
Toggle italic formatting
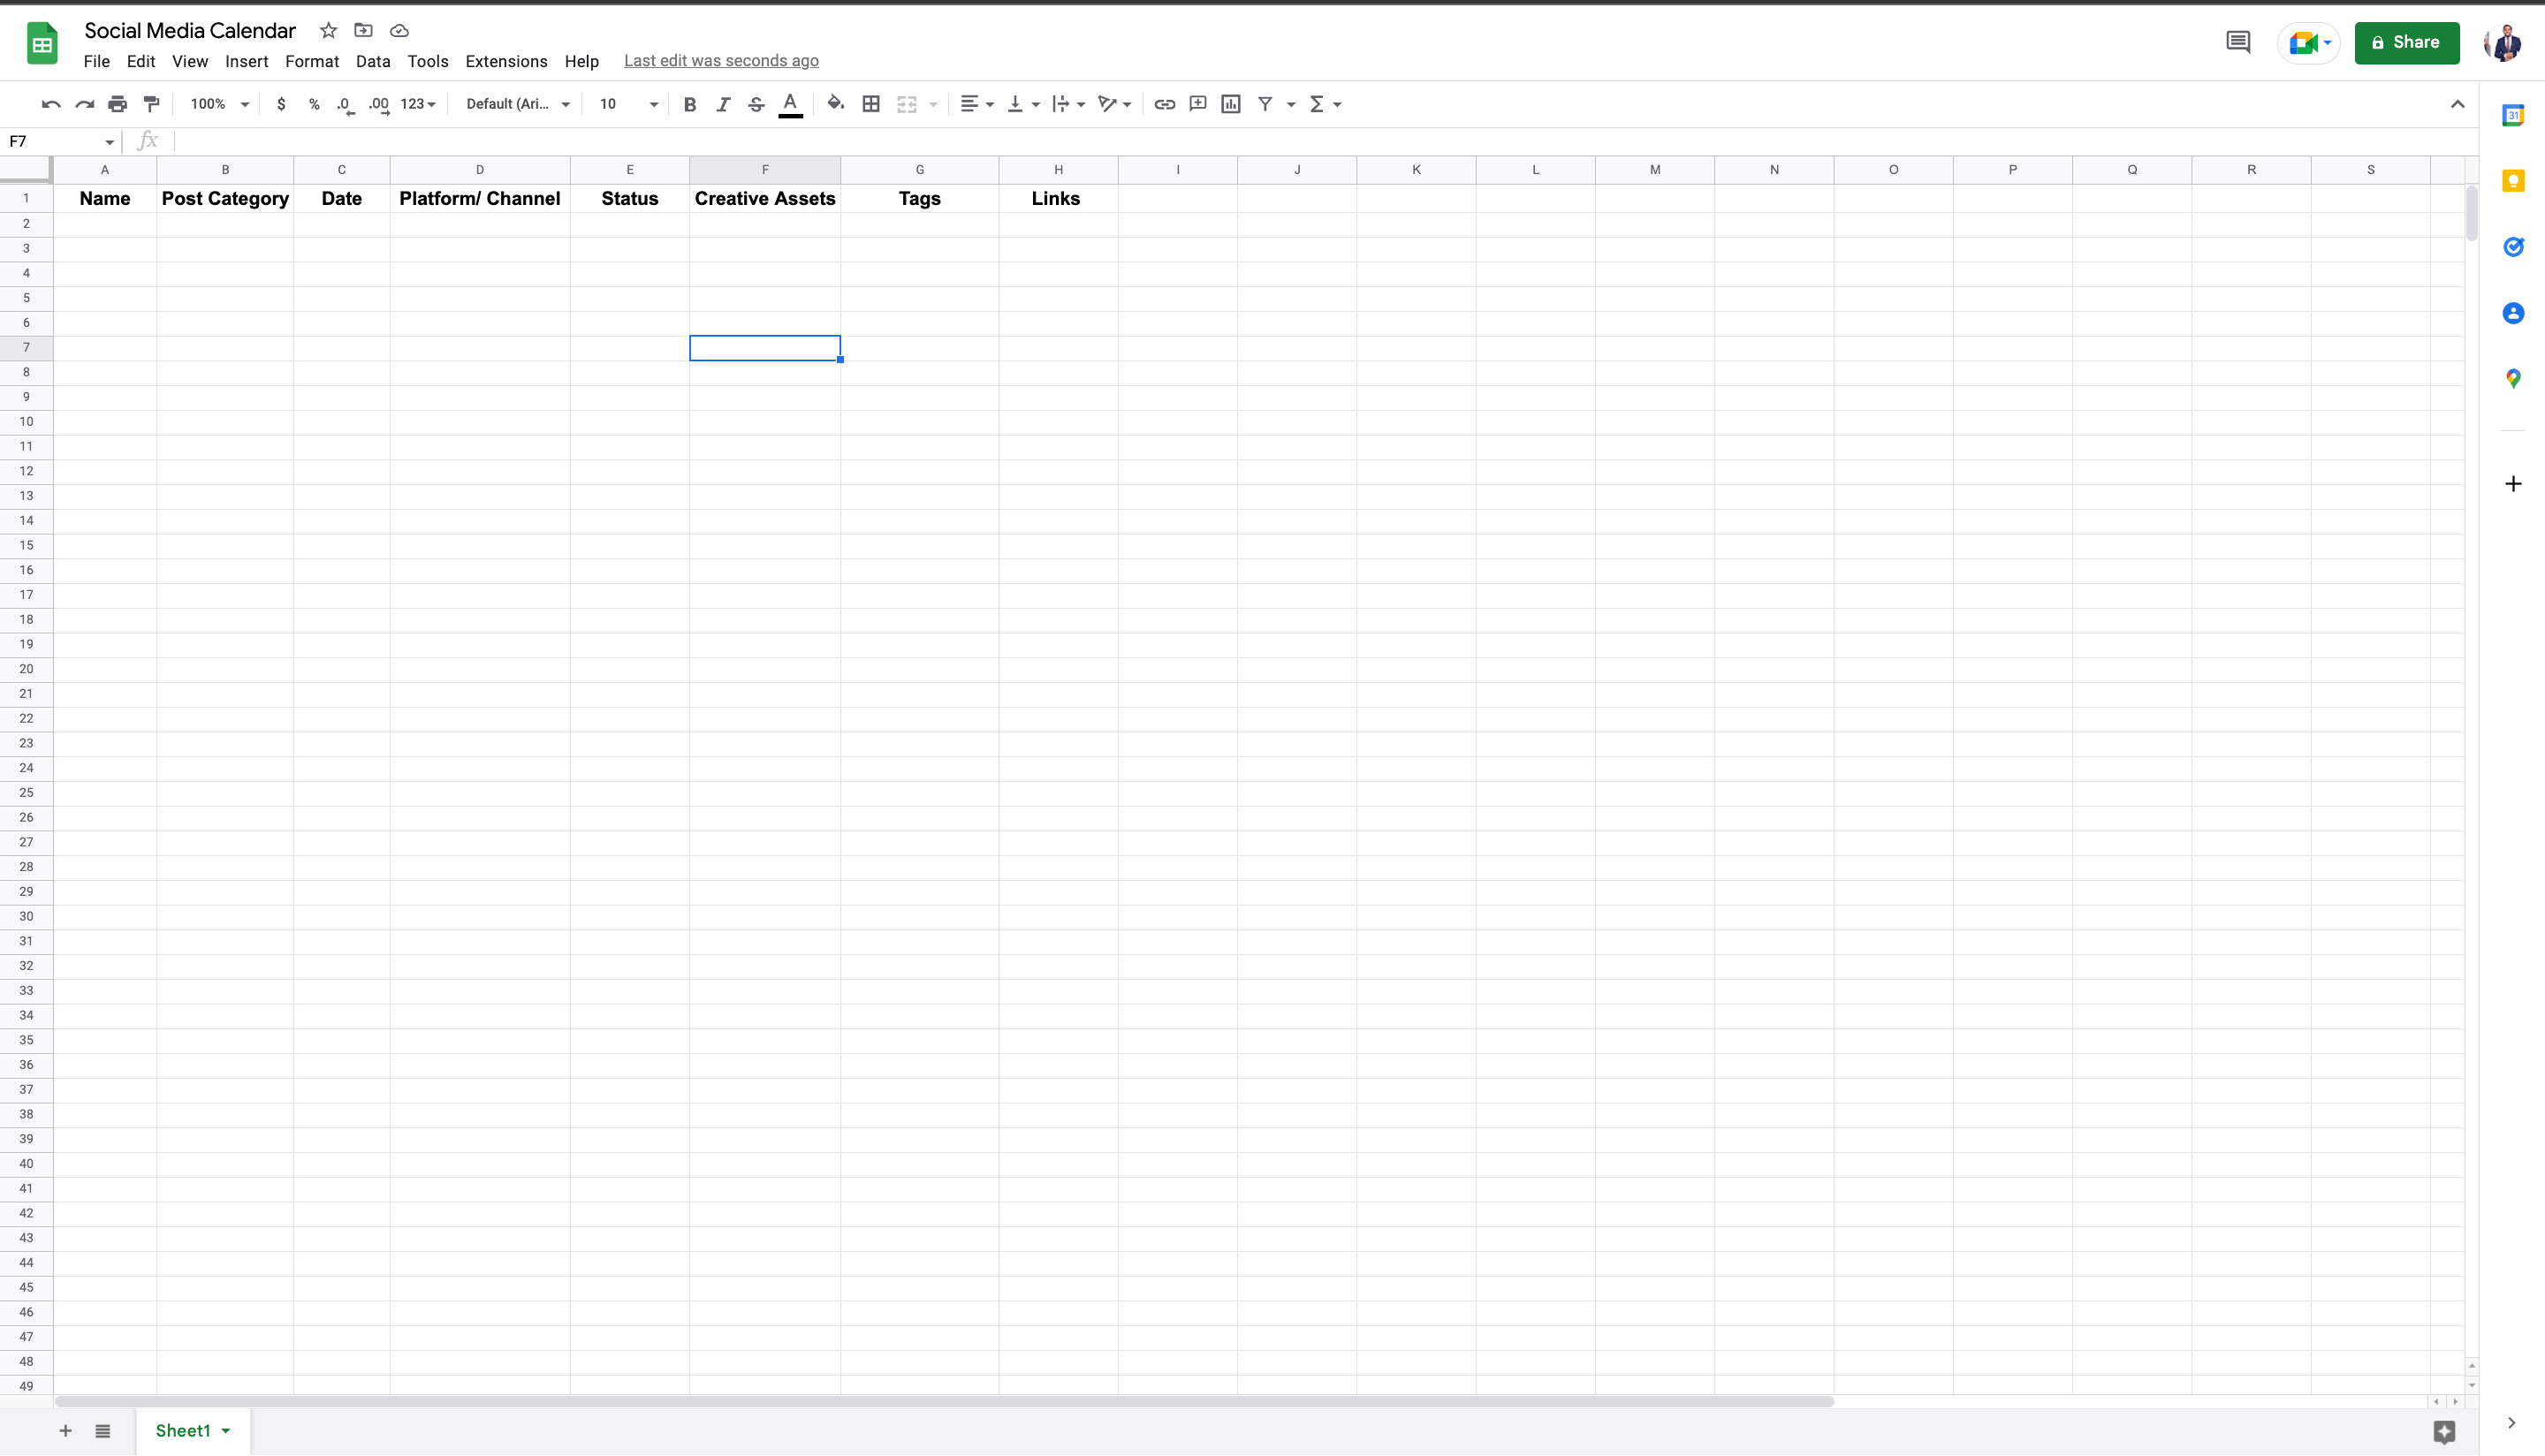723,104
